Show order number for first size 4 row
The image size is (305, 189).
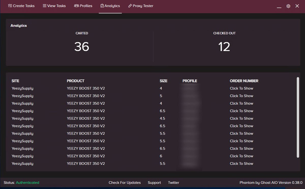[x=241, y=88]
